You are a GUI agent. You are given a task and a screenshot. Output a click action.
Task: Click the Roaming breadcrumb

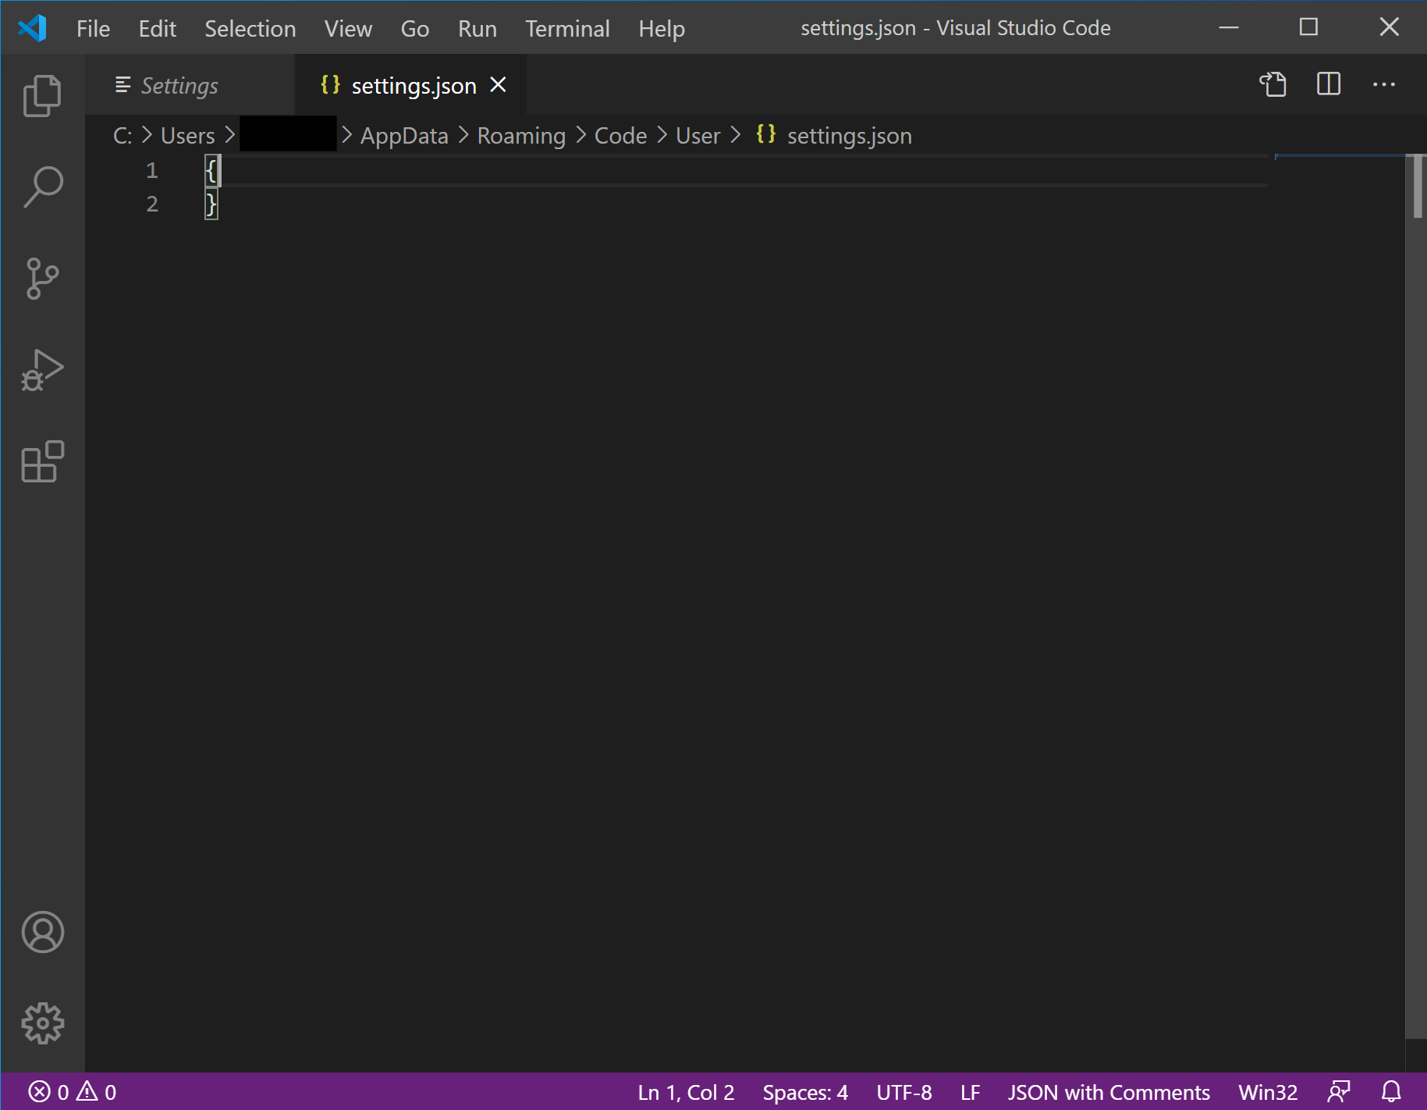(x=521, y=136)
